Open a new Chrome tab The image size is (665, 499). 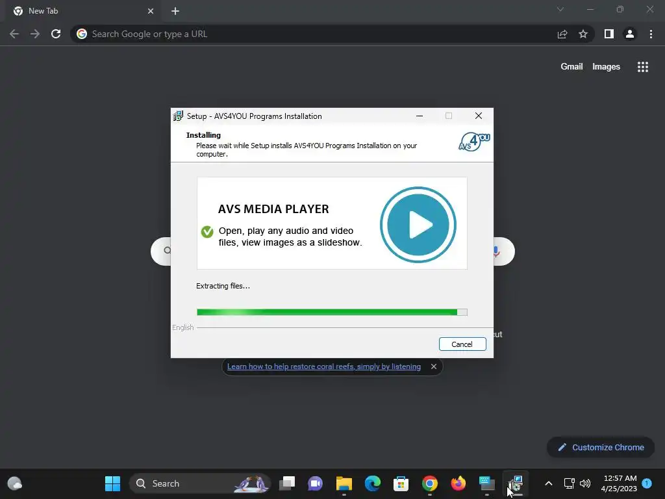(x=175, y=11)
